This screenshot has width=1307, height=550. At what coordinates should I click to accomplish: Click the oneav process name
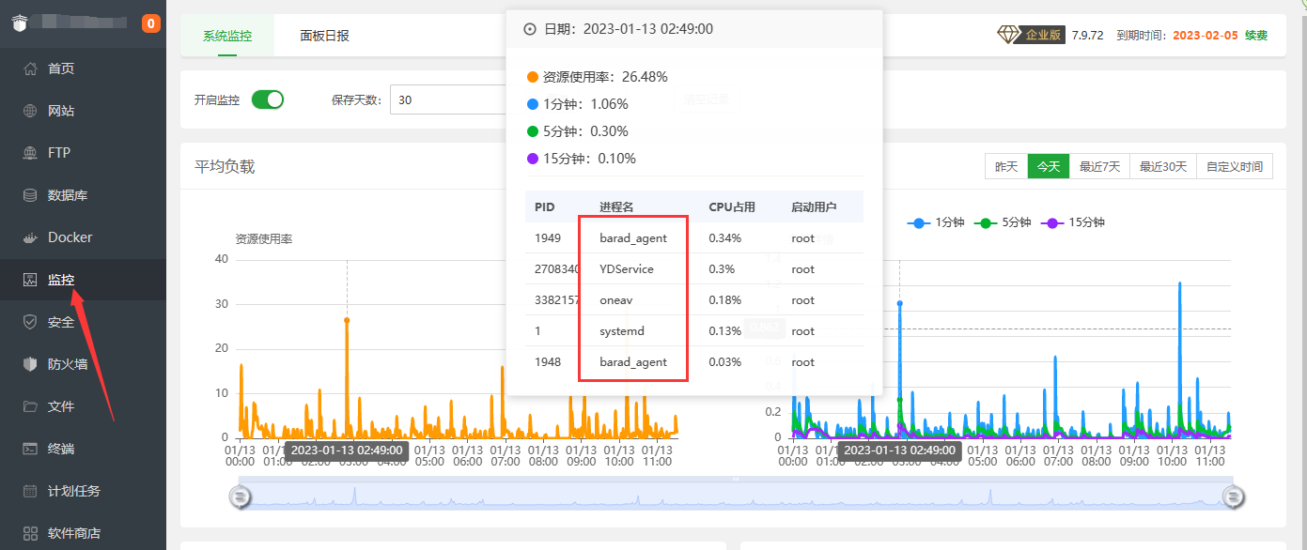pos(616,300)
